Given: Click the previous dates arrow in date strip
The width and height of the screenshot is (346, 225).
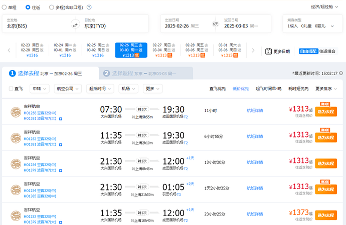Looking at the screenshot, I should [9, 50].
